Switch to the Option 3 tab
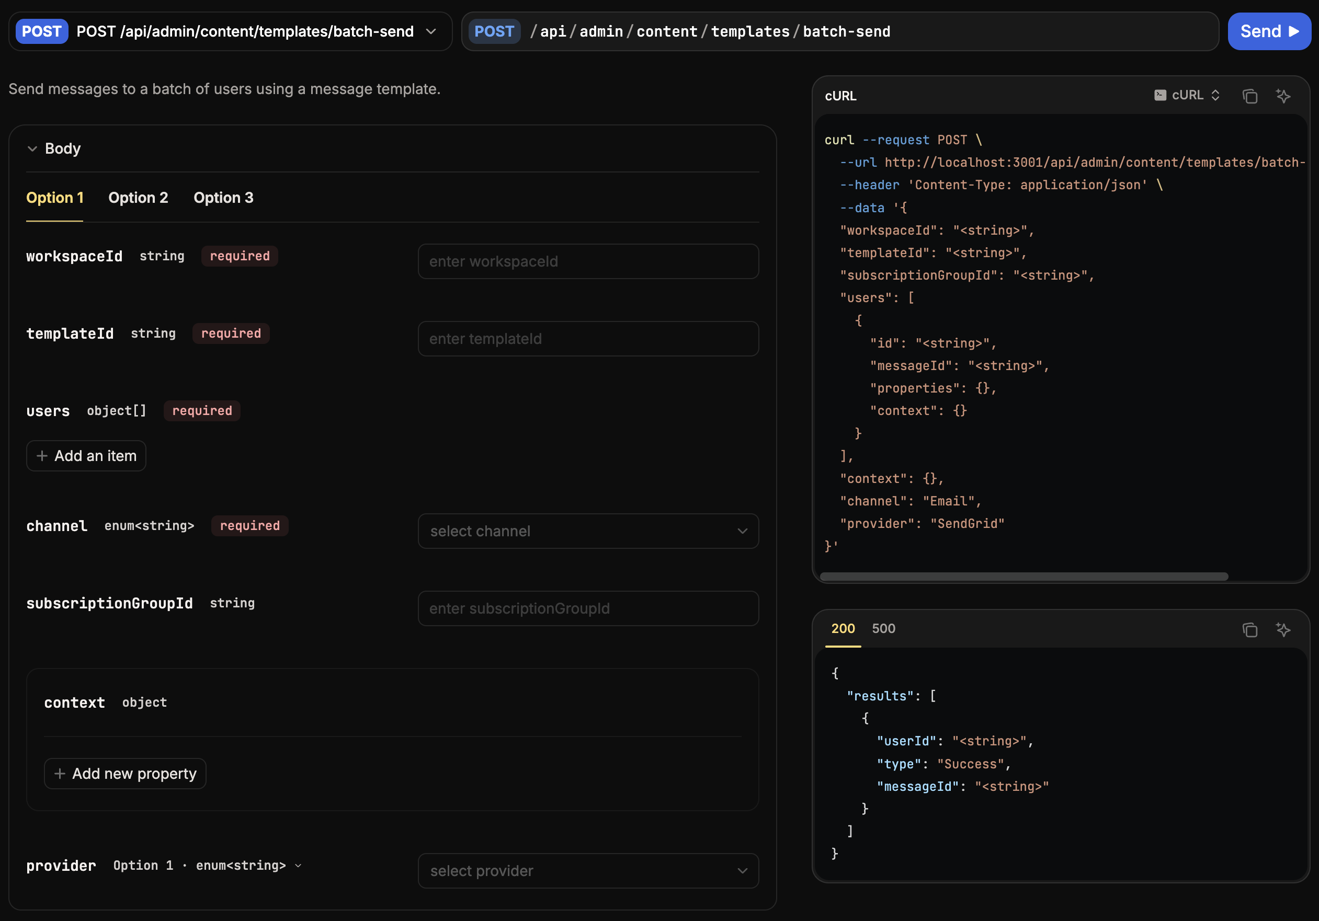Screen dimensions: 1319x921 (x=223, y=198)
